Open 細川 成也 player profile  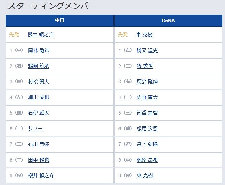point(39,97)
